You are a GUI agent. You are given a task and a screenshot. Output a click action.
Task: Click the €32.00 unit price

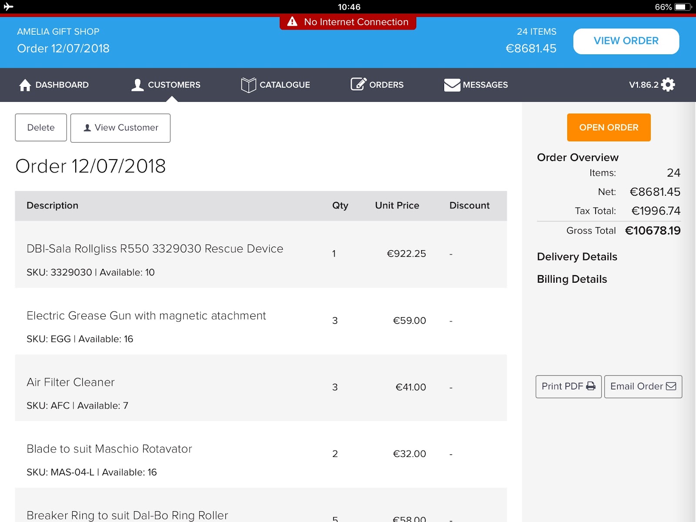point(409,454)
